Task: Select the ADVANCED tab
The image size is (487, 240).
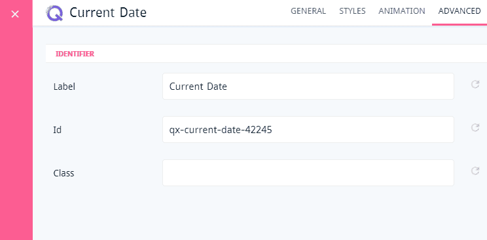Action: pos(460,11)
